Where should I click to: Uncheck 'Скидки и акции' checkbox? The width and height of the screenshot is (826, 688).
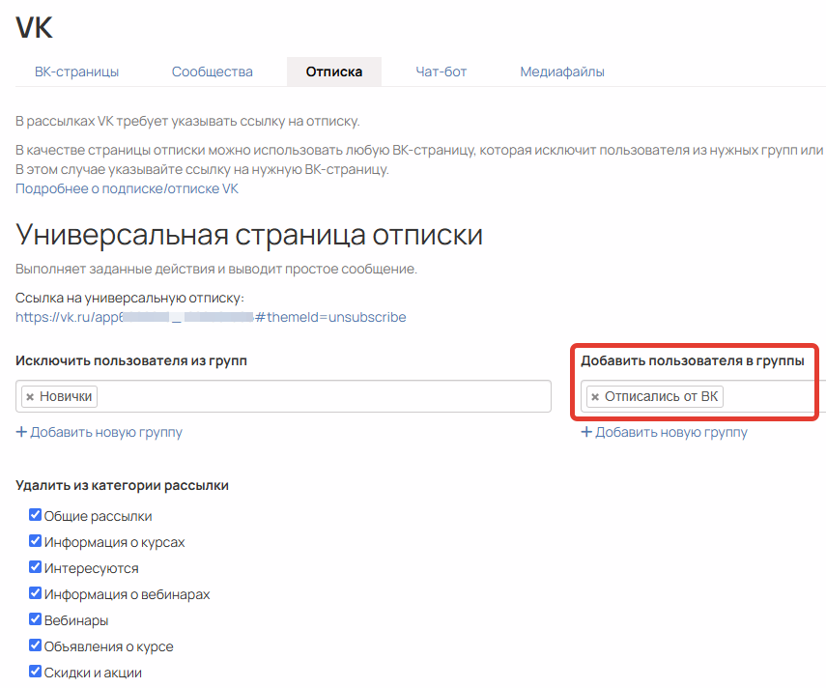pyautogui.click(x=36, y=672)
